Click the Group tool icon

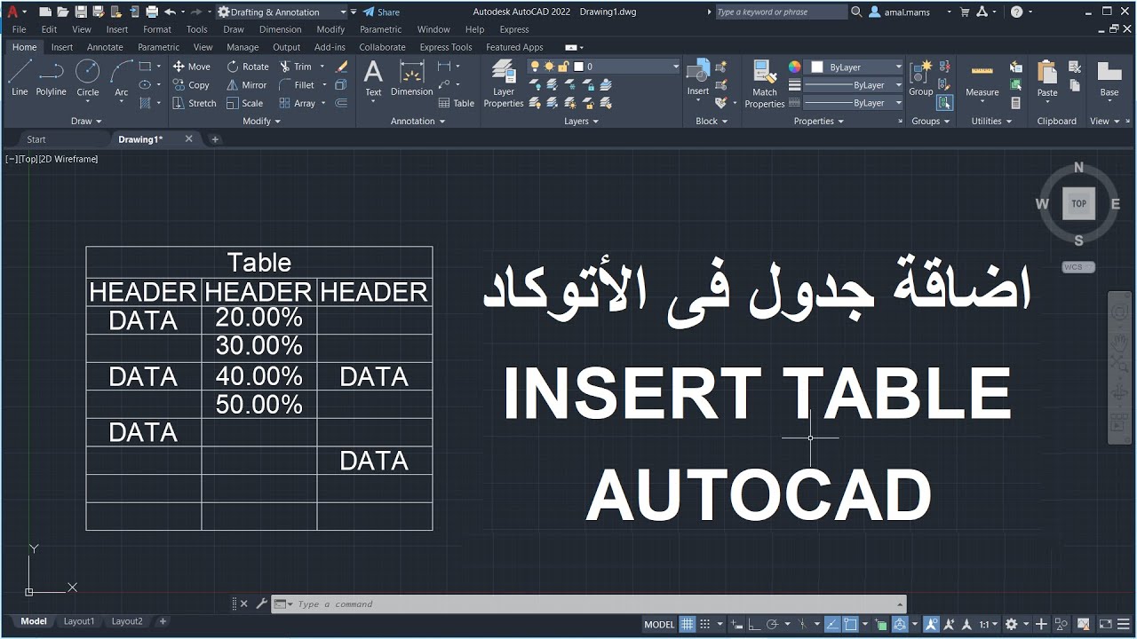point(921,78)
